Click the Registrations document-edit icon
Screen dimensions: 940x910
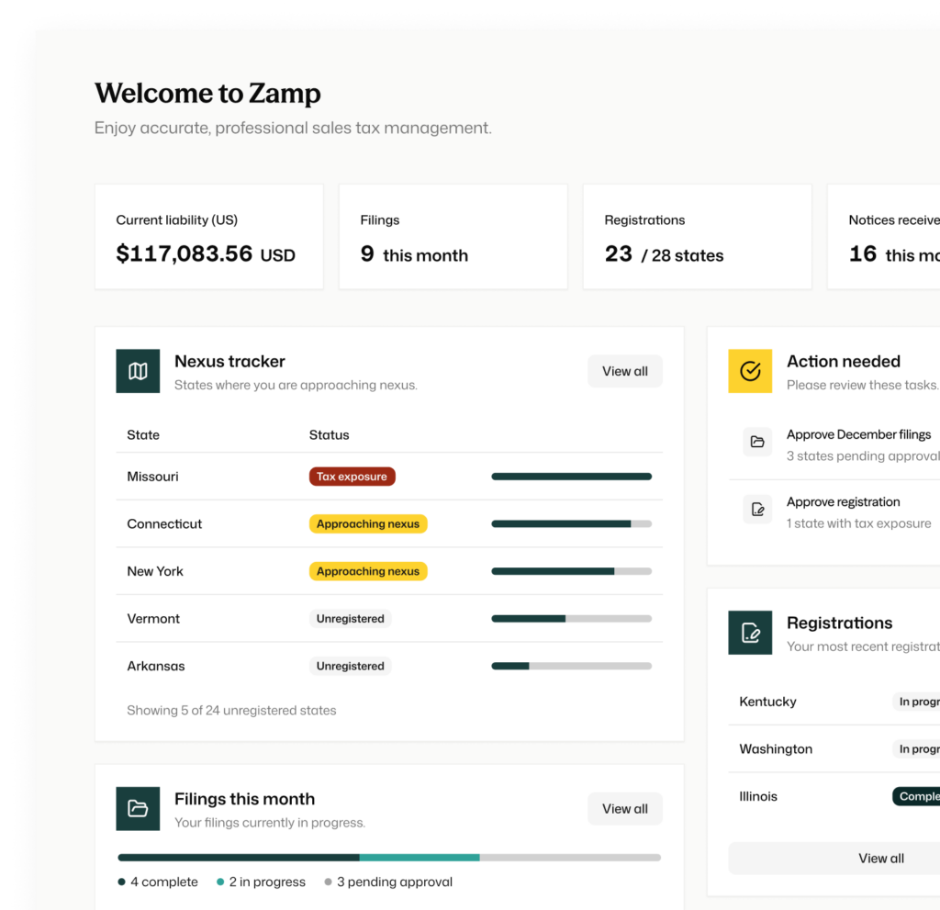pos(750,633)
